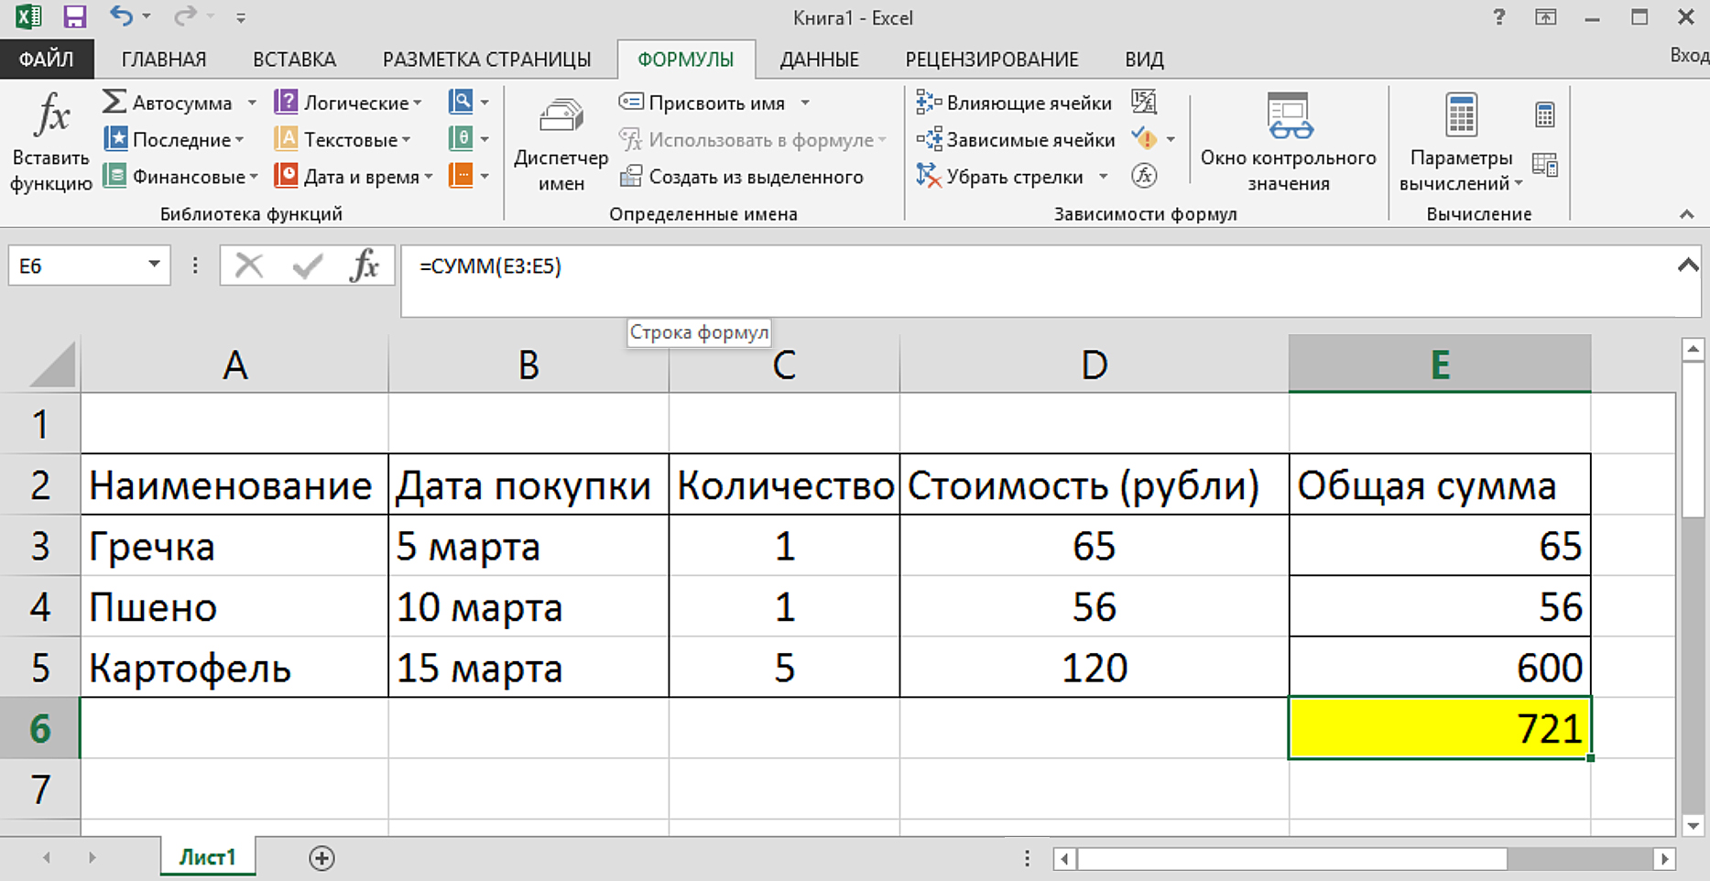Trace dependents with Зависимые ячейки
The image size is (1710, 881).
1016,139
